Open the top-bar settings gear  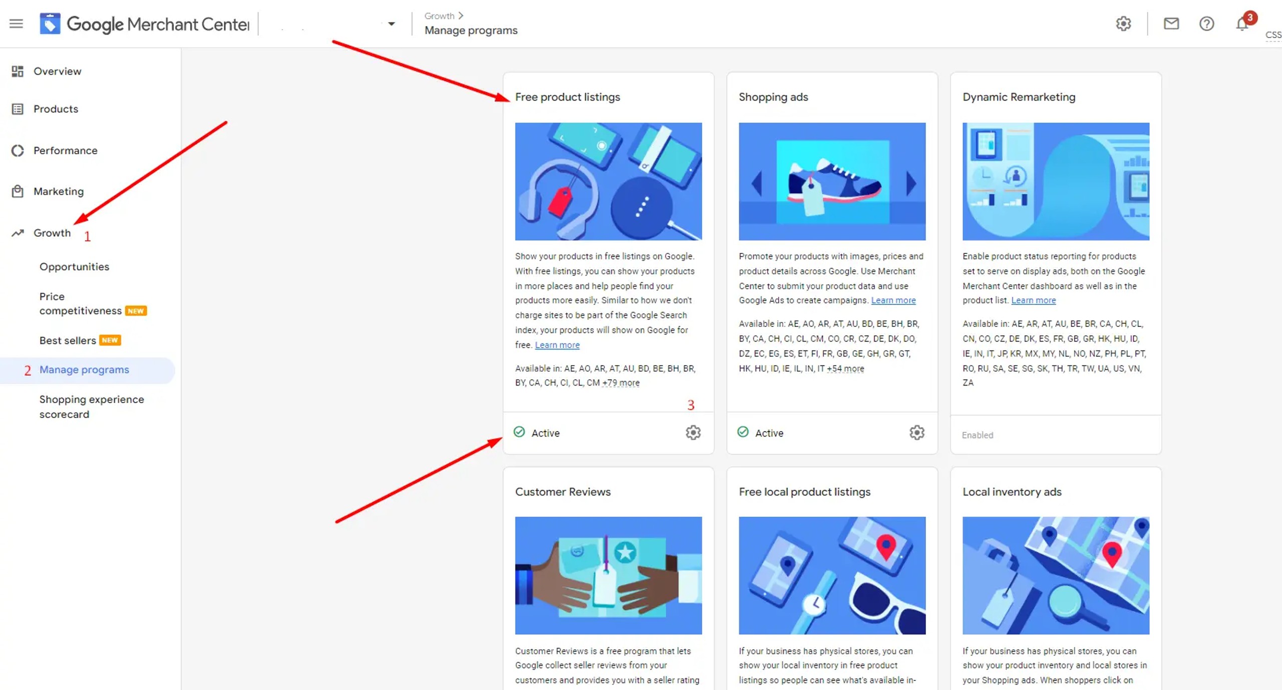click(1123, 24)
